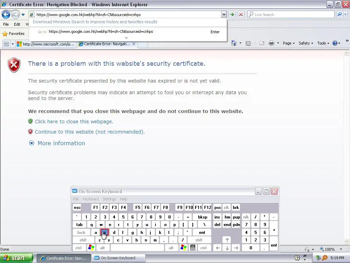
Task: Click the F5 function key
Action: point(138,208)
